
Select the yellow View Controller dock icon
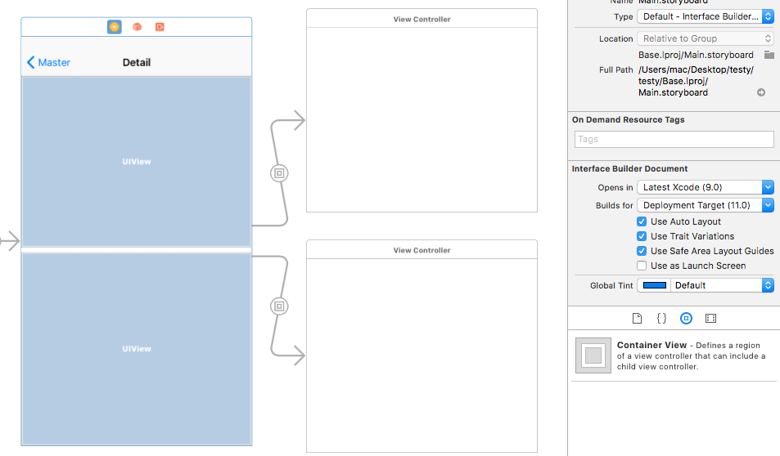(115, 27)
